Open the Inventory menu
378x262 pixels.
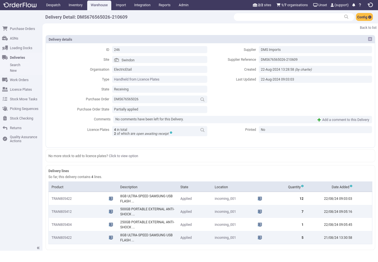click(75, 5)
